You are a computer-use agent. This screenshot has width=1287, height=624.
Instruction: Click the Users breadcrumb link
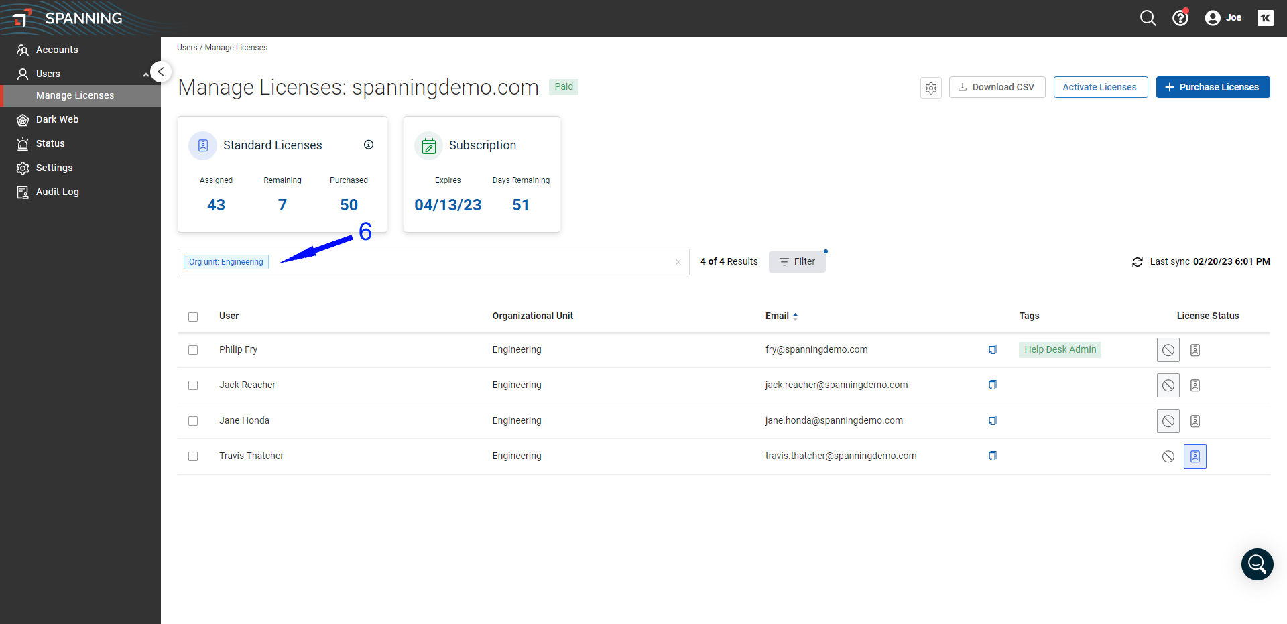click(x=187, y=48)
